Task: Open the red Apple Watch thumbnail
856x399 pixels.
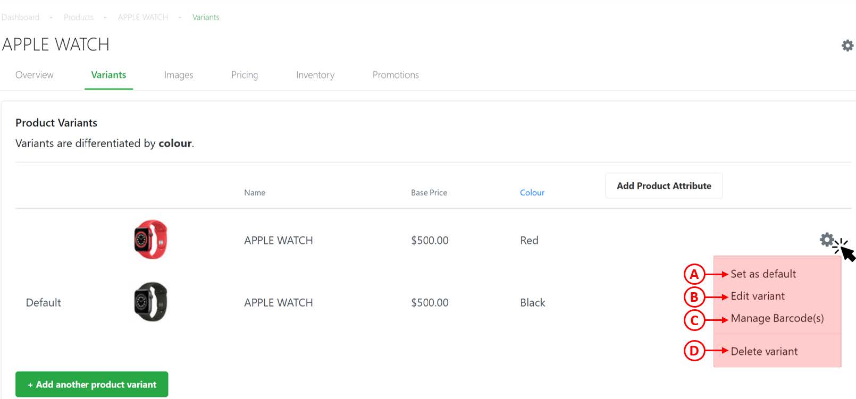Action: coord(150,240)
